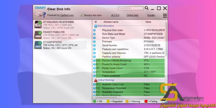The image size is (216, 108).
Task: Click the disk with question mark logo
Action: tap(40, 15)
